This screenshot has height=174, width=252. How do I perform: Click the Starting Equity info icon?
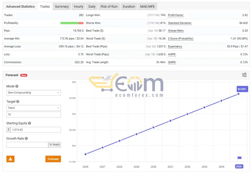click(x=29, y=123)
